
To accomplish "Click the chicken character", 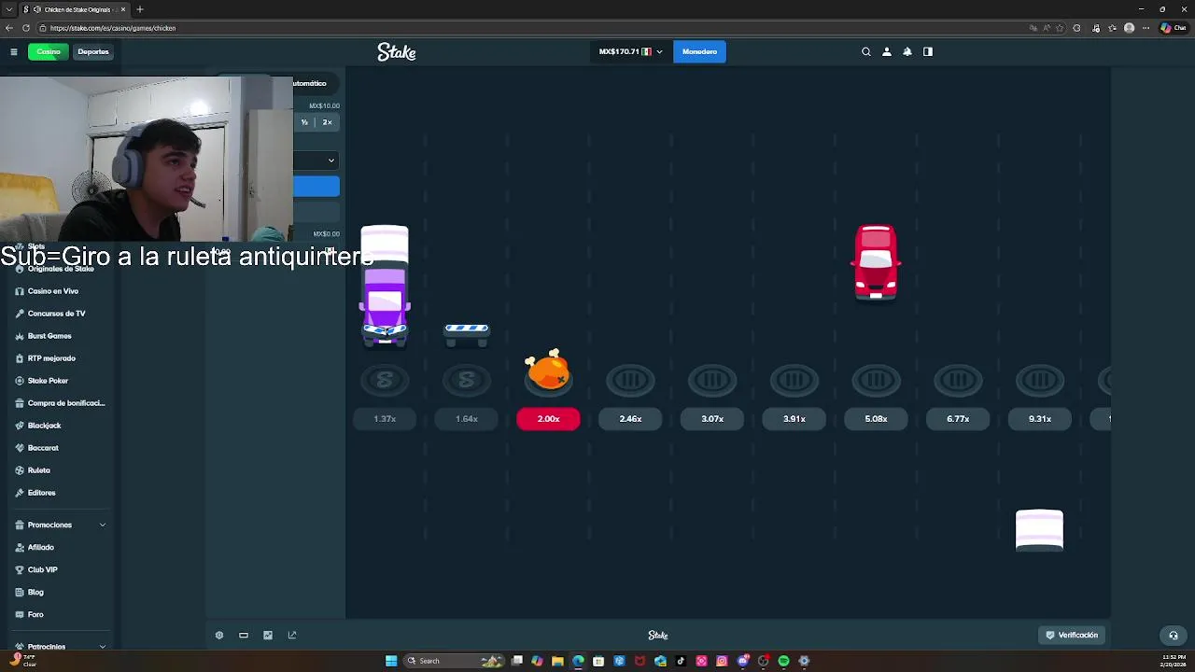I will (x=548, y=371).
